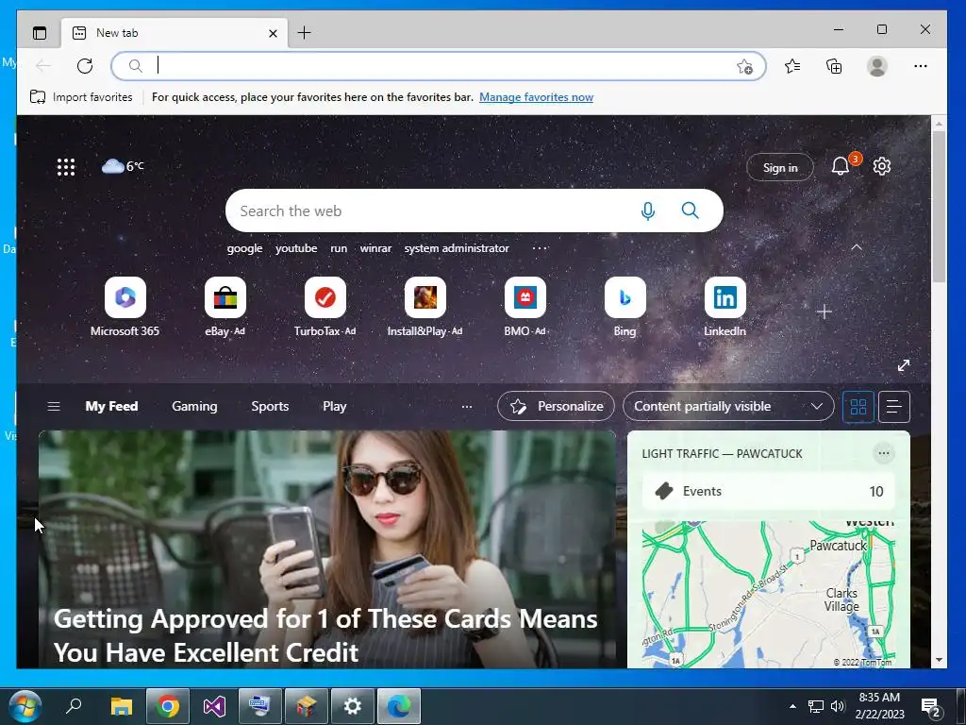Viewport: 966px width, 725px height.
Task: Open the BMO quick link tile
Action: (x=525, y=307)
